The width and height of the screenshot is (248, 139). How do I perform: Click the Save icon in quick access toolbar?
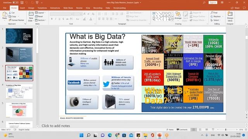pos(22,3)
